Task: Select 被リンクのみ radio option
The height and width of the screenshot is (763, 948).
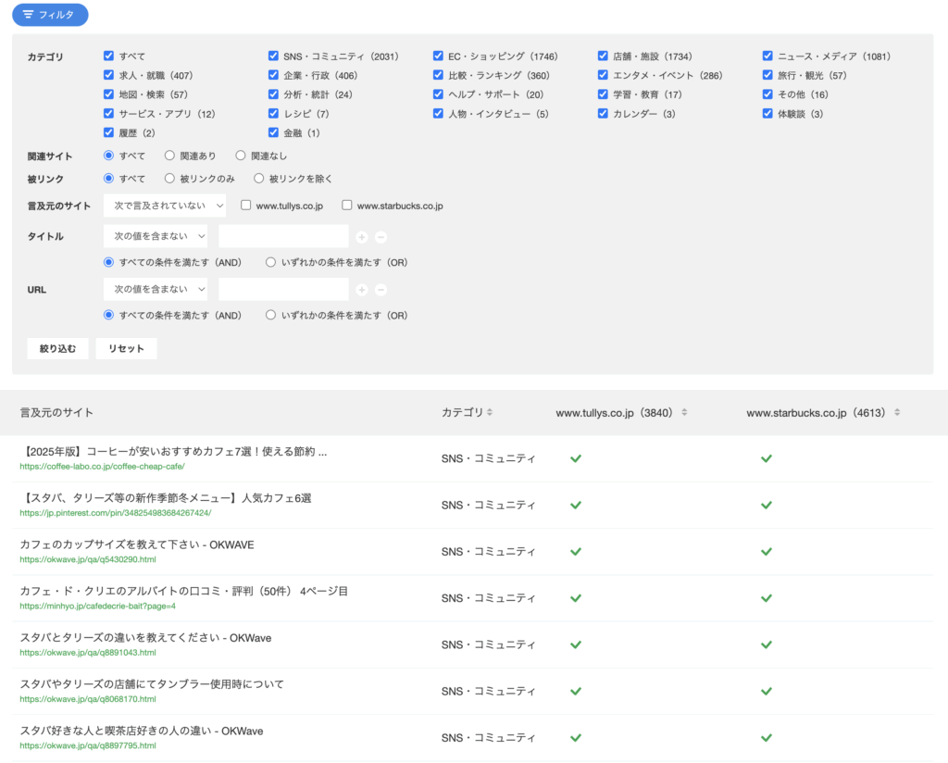Action: point(169,179)
